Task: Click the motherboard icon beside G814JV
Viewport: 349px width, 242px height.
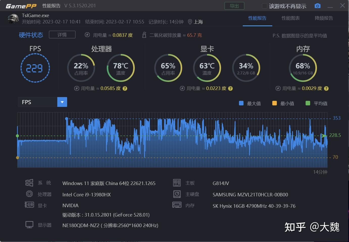Action: pos(177,183)
